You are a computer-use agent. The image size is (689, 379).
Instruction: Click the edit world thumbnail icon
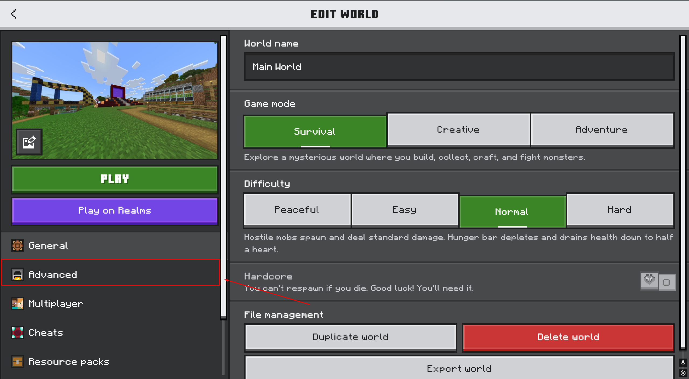(x=29, y=142)
